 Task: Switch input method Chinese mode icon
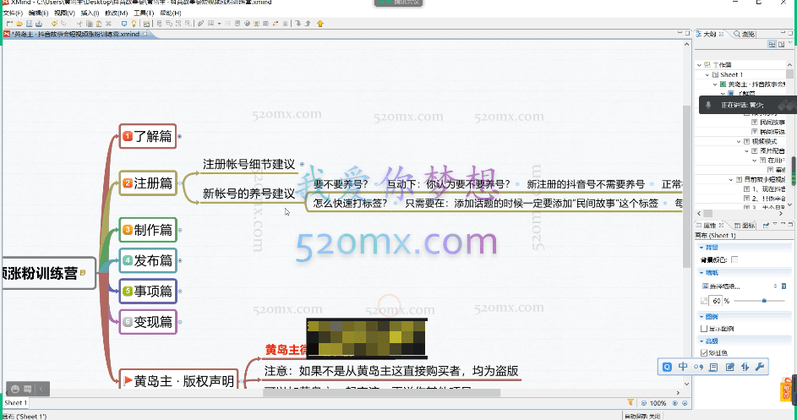click(x=683, y=367)
